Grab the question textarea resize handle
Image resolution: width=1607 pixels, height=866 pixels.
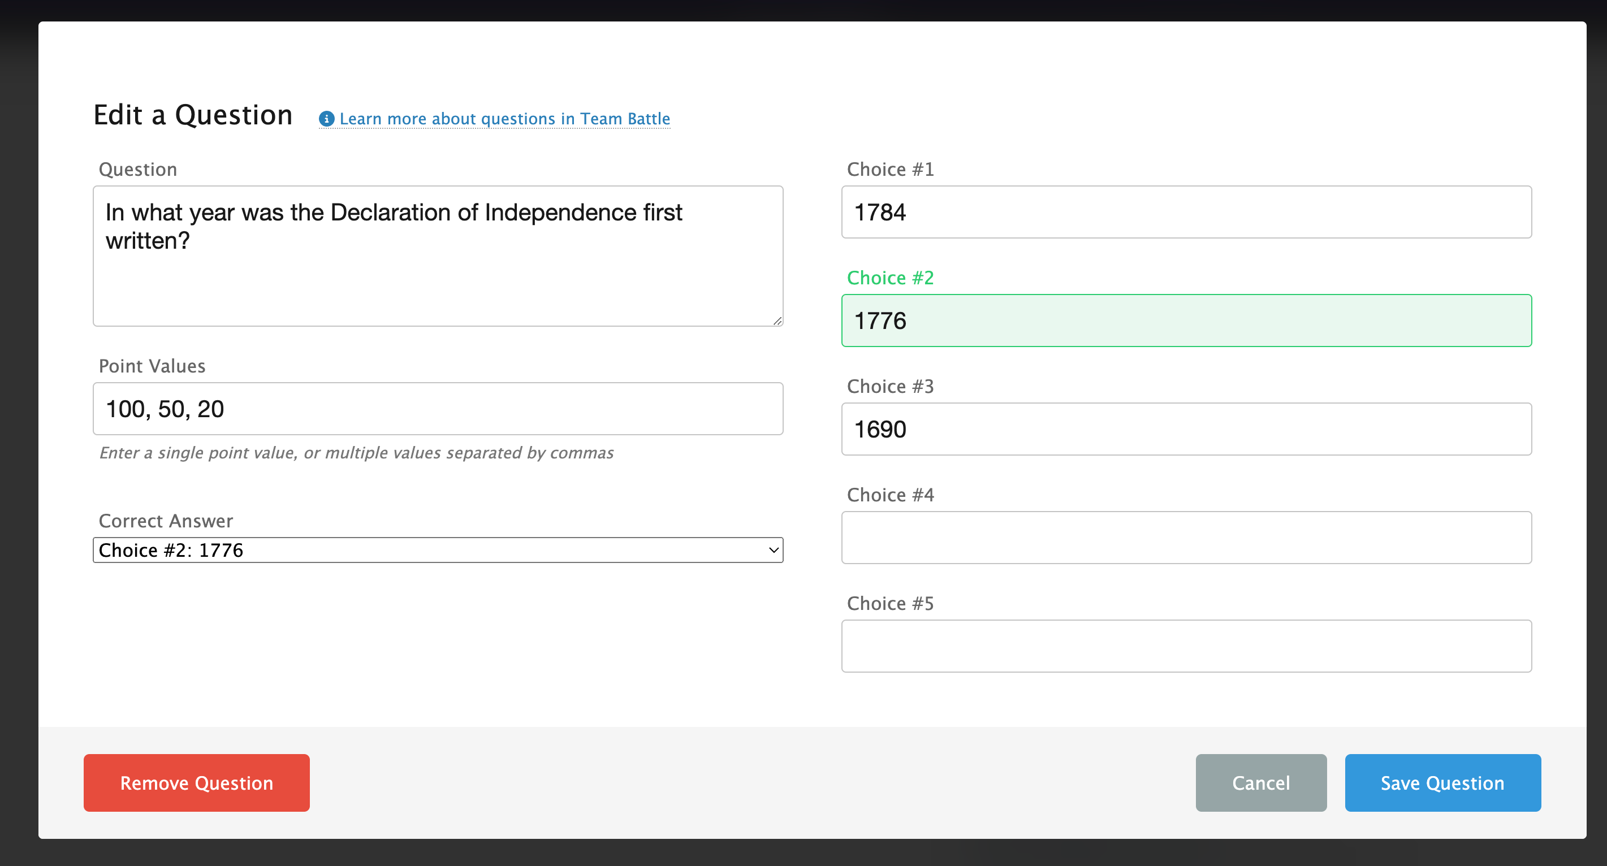(x=777, y=321)
